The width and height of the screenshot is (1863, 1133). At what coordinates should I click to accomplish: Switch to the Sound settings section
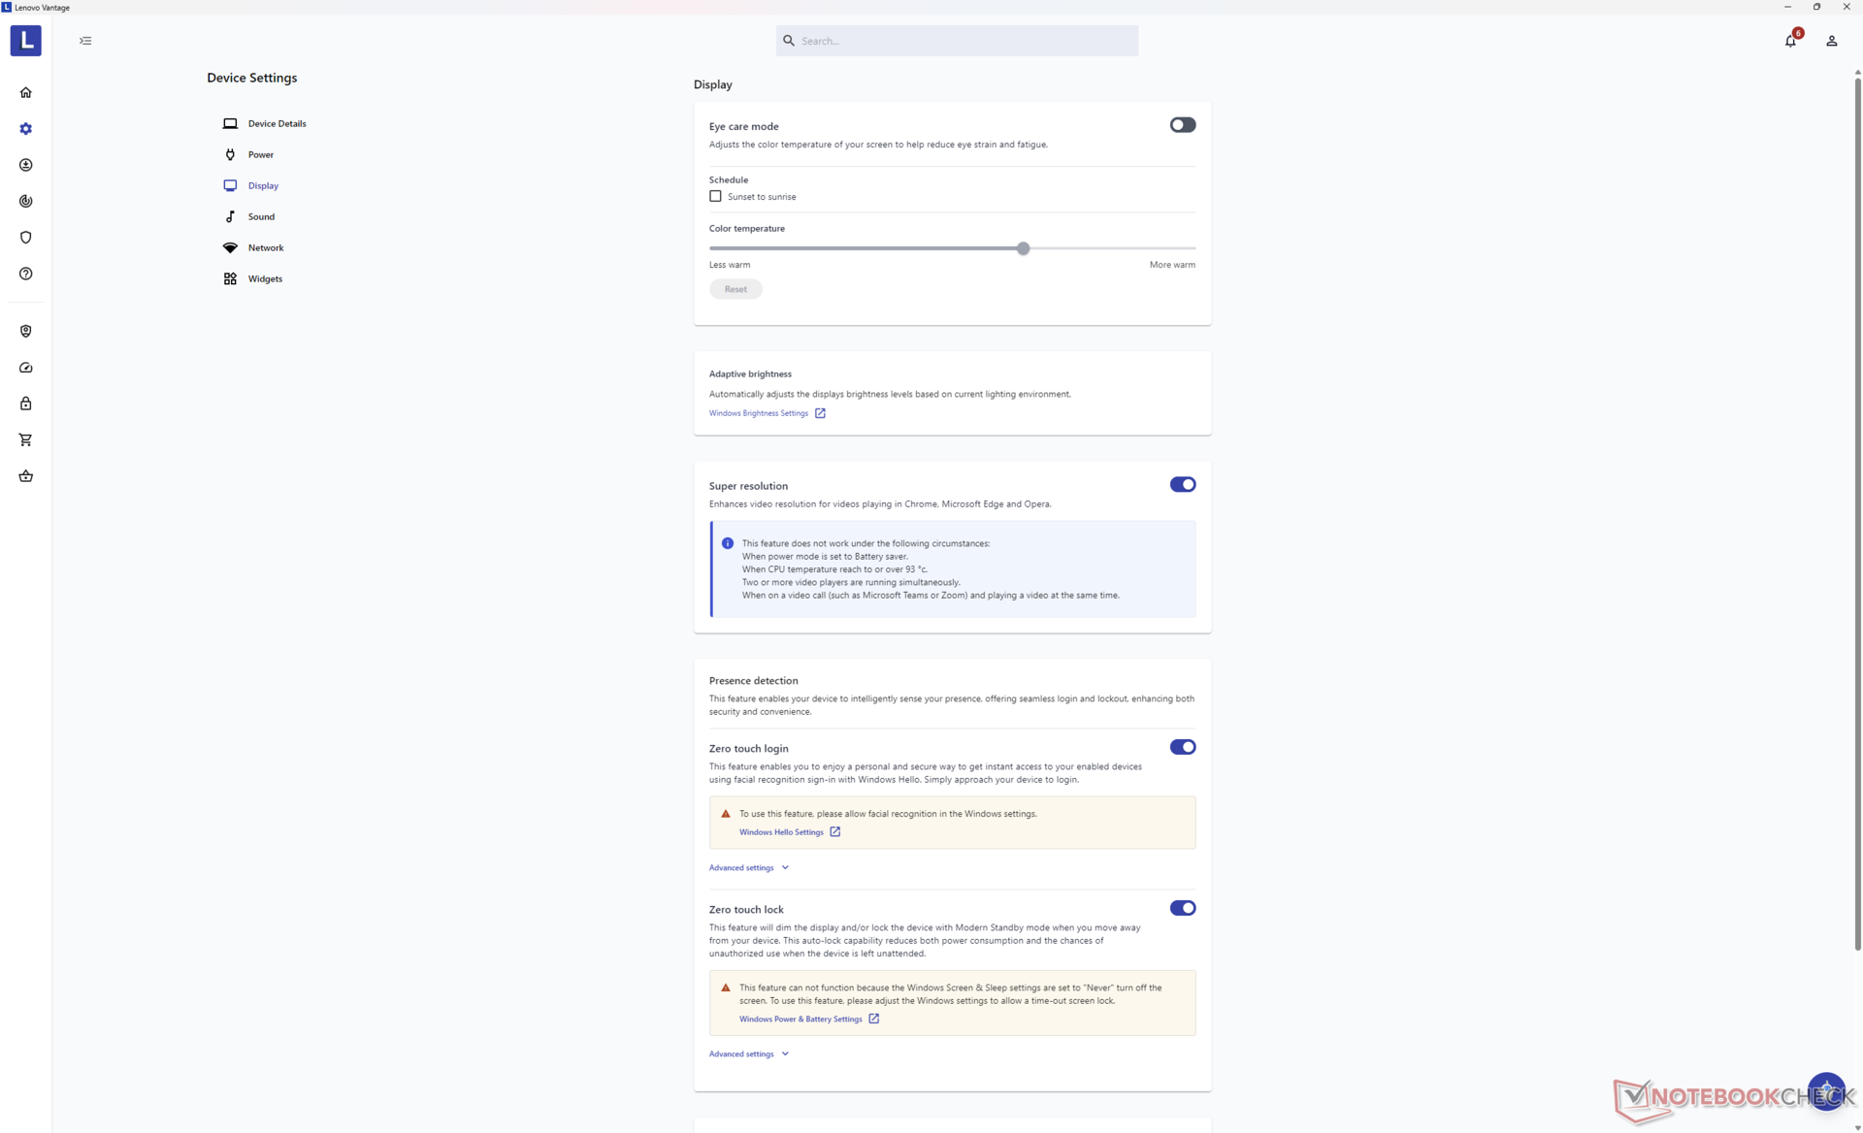[x=260, y=216]
